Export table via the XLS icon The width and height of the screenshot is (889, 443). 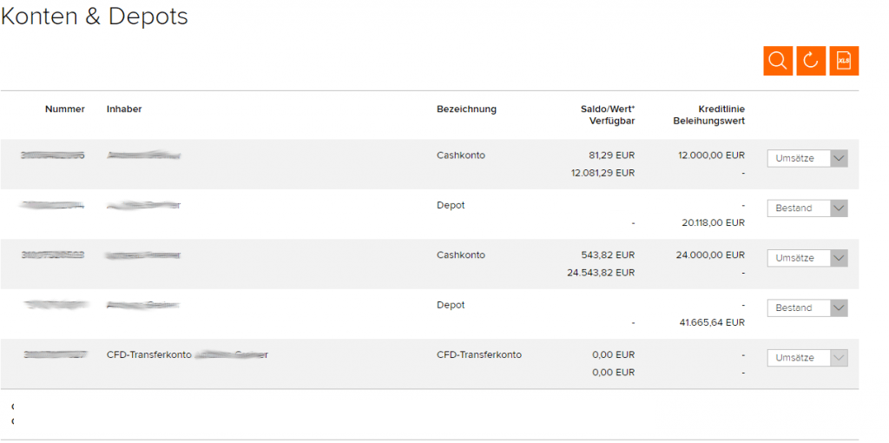[x=844, y=61]
